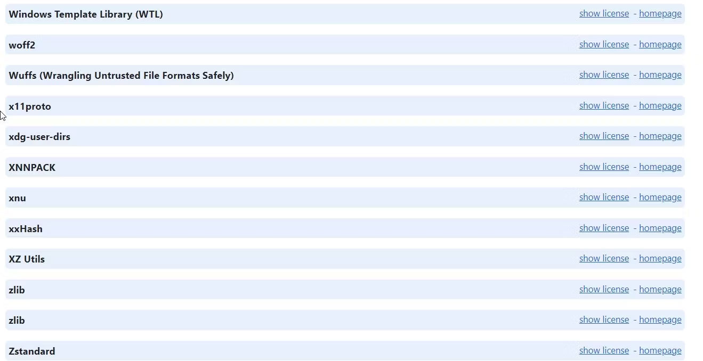Viewport: 703px width, 361px height.
Task: Select the "xxHash" library name
Action: (x=26, y=229)
